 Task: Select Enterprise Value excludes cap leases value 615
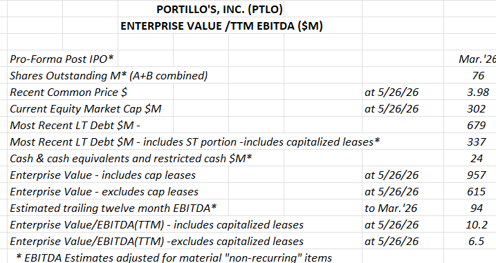(477, 192)
